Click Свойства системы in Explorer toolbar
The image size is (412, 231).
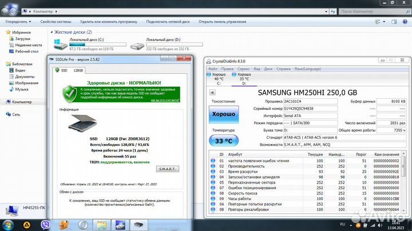pos(56,22)
